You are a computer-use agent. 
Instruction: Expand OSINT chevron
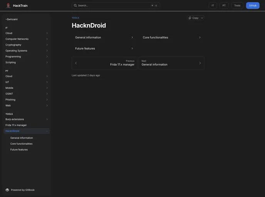coord(47,93)
